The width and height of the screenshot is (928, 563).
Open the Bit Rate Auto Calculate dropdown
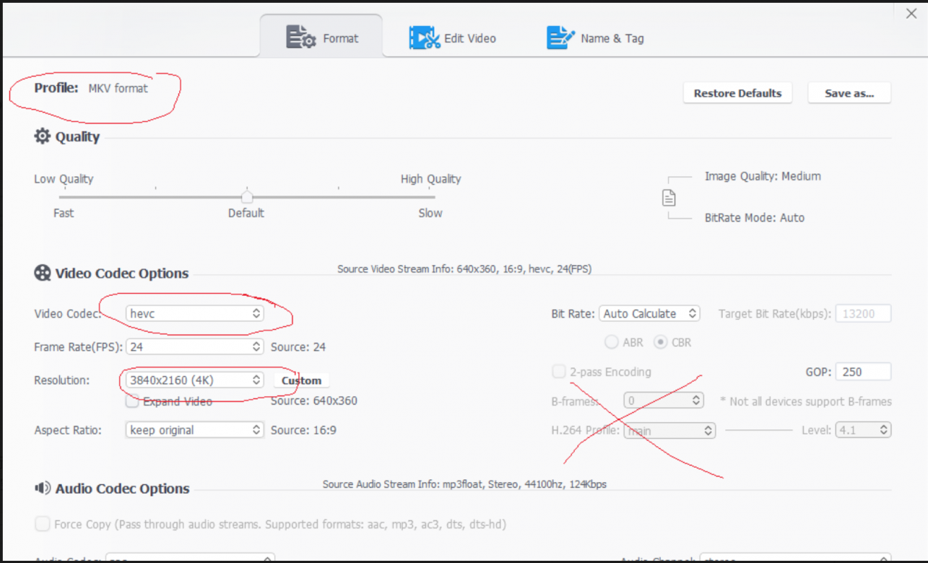pyautogui.click(x=649, y=313)
